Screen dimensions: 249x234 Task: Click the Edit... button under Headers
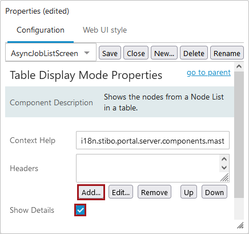click(121, 192)
